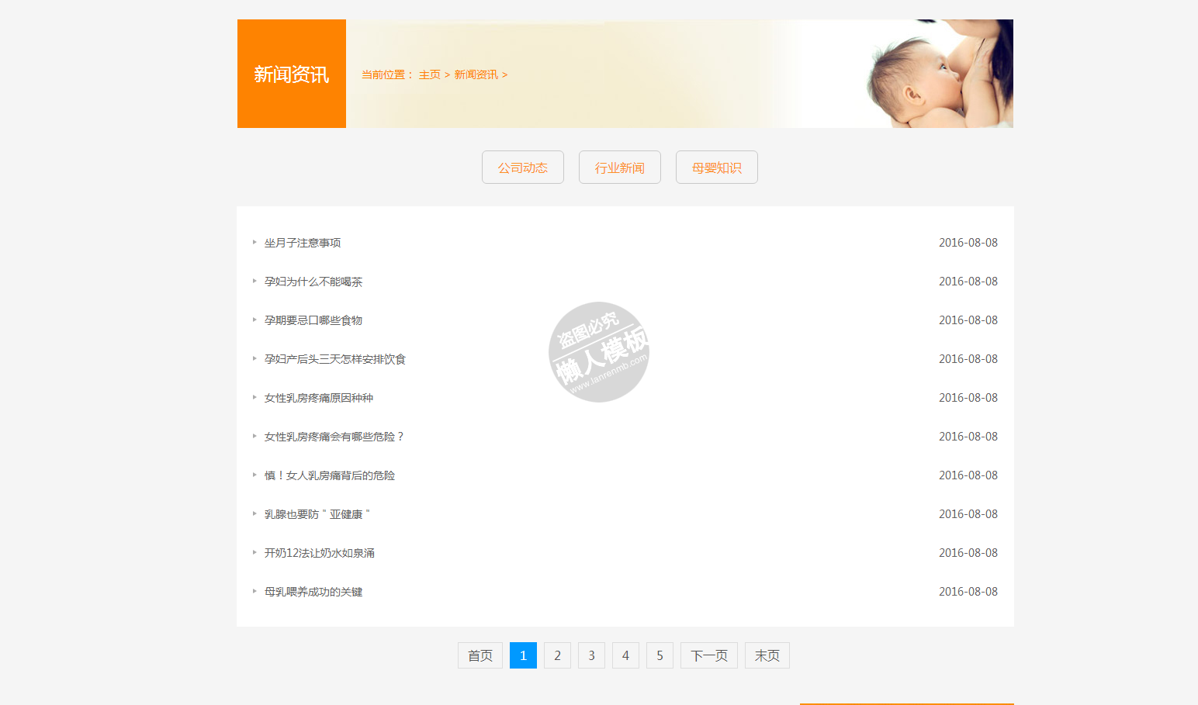Open article 孕妇为什么不能喝茶

coord(313,282)
